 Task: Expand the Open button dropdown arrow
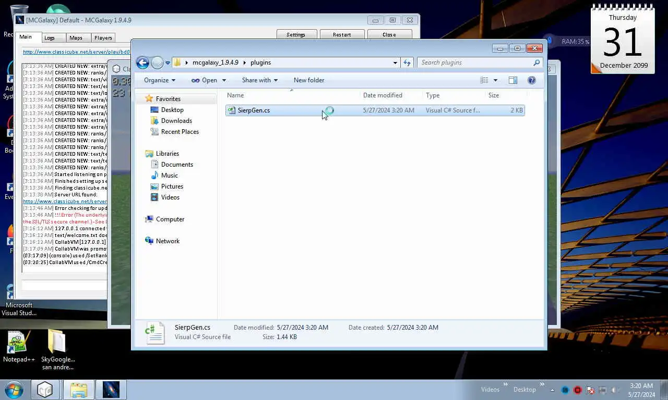[x=224, y=80]
